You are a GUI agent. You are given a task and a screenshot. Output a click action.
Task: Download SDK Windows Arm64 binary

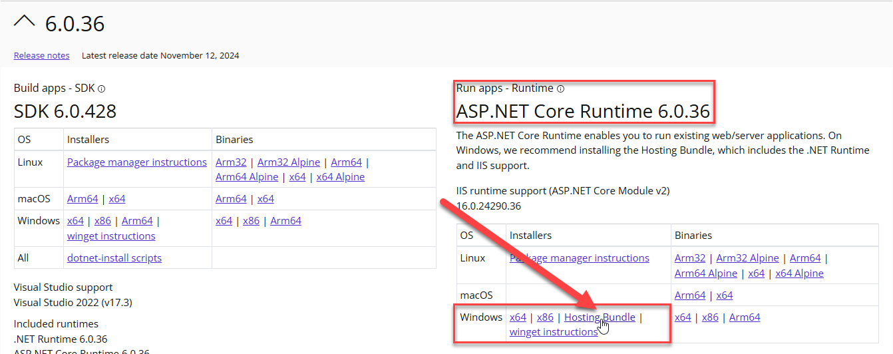coord(285,221)
